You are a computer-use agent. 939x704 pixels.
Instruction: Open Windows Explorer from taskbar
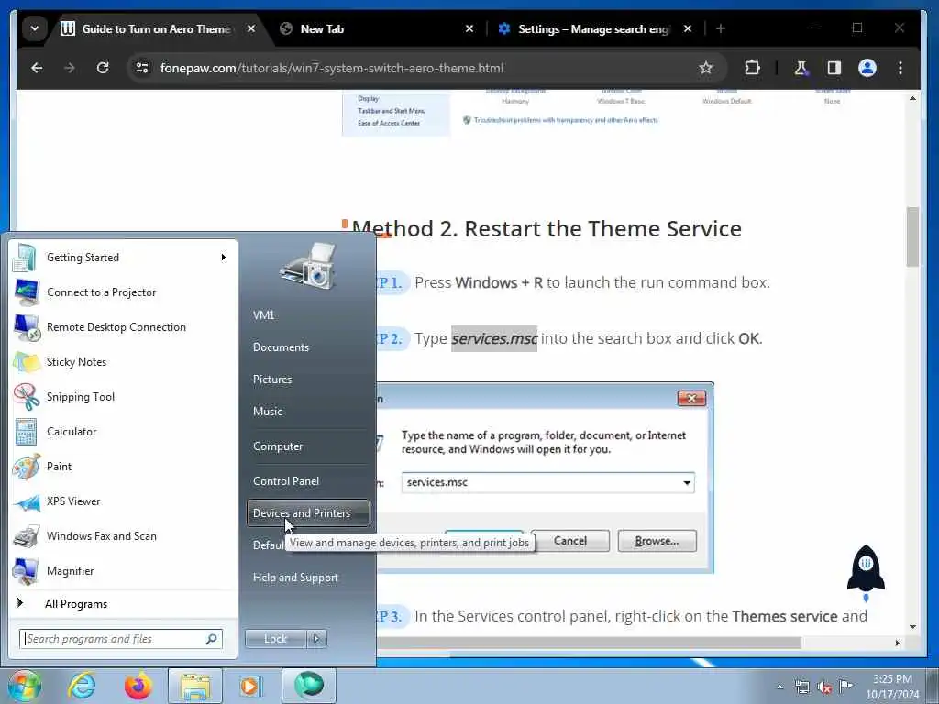[194, 686]
